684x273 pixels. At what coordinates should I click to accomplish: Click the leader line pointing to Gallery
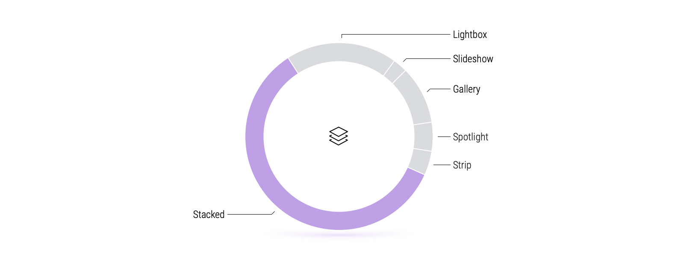439,89
